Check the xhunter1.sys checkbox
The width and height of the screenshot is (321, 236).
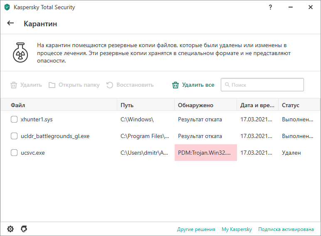click(14, 119)
